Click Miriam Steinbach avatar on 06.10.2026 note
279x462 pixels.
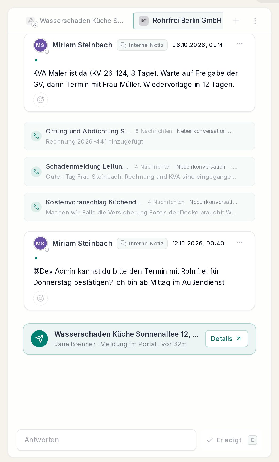(x=40, y=45)
